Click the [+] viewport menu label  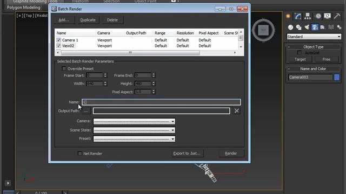pos(19,16)
